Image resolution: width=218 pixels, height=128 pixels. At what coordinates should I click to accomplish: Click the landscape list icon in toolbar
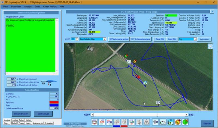(170, 122)
